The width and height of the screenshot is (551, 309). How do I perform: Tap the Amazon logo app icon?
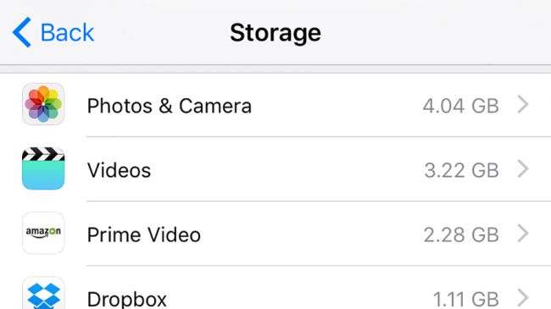[x=43, y=233]
